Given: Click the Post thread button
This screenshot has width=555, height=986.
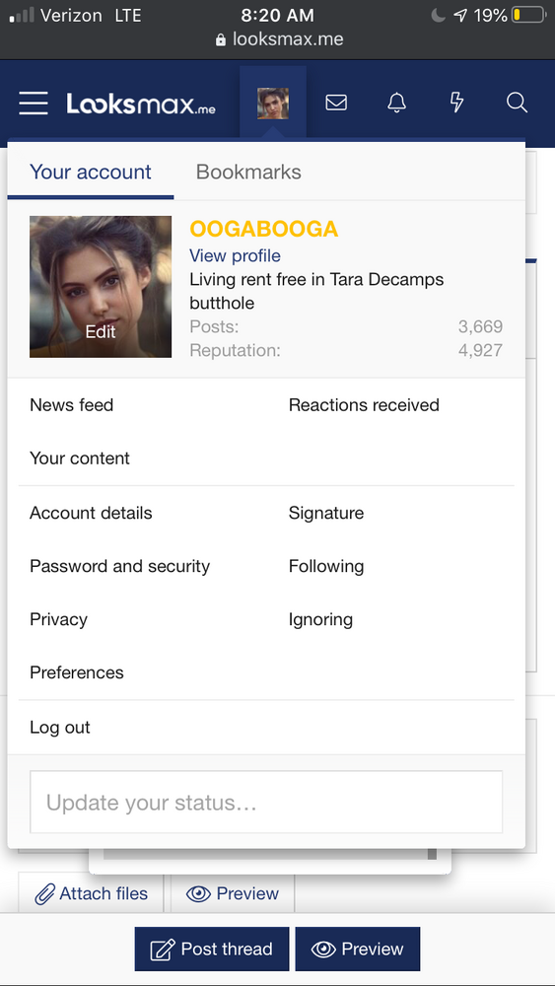Looking at the screenshot, I should (x=212, y=949).
